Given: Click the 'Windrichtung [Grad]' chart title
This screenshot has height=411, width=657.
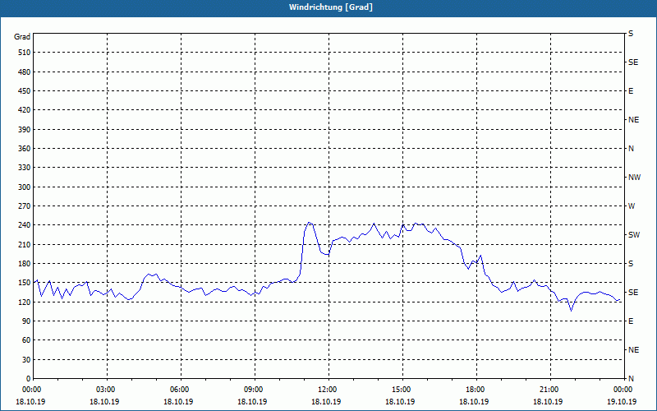Looking at the screenshot, I should pyautogui.click(x=331, y=7).
